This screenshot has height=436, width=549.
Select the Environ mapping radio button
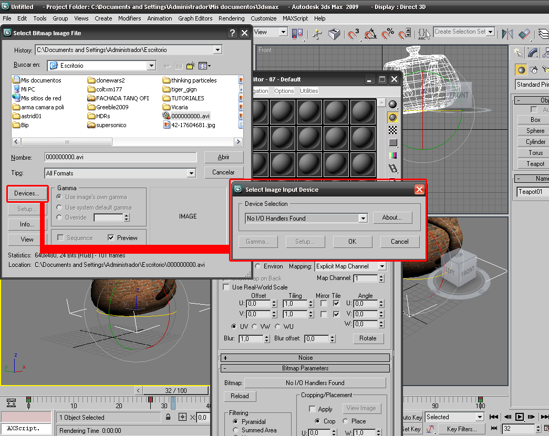(x=258, y=266)
